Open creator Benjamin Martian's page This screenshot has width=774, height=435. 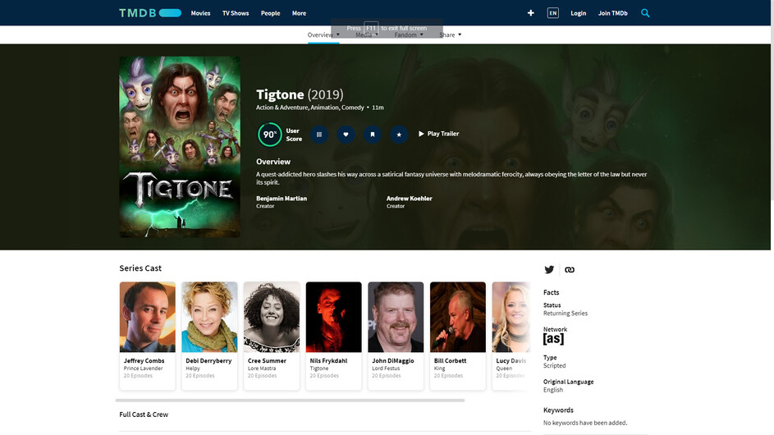click(x=282, y=198)
